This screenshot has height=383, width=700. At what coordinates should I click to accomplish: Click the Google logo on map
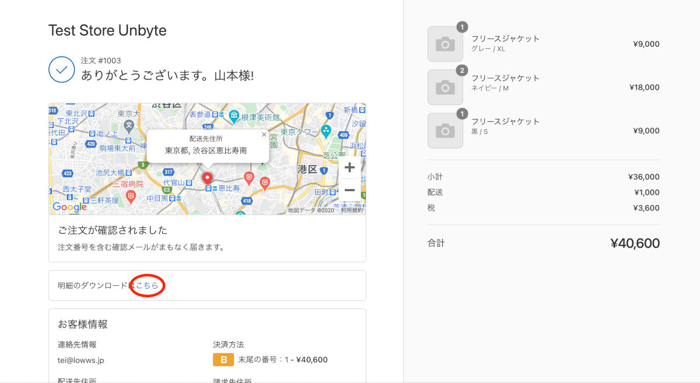[x=69, y=207]
